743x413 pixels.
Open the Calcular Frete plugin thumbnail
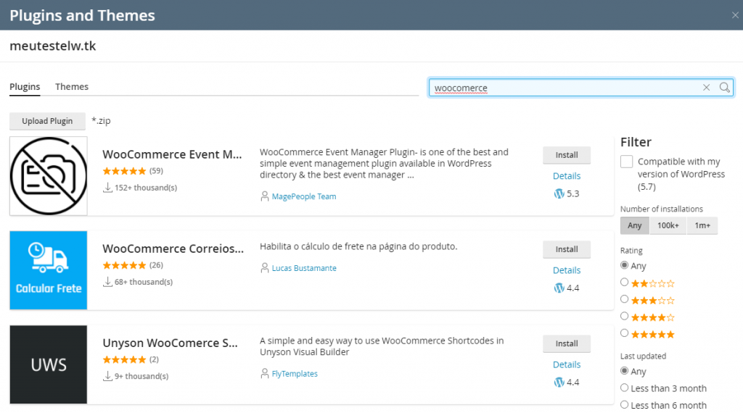click(x=49, y=270)
